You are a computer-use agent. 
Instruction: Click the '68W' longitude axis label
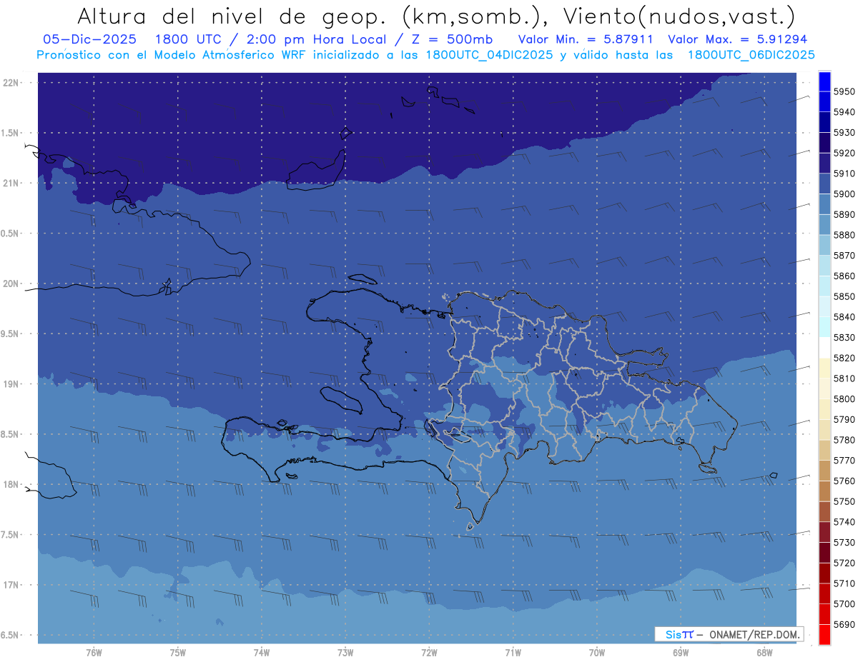[764, 653]
